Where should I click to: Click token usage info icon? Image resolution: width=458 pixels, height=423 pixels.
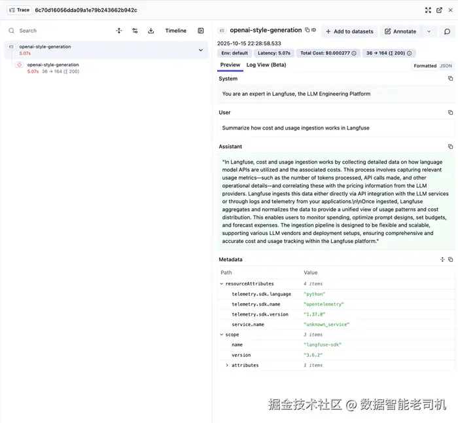409,53
